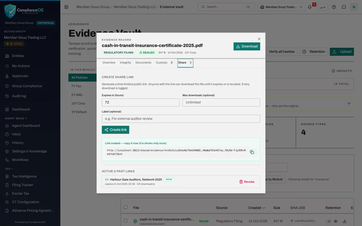Focus the Max downloads field
Image resolution: width=362 pixels, height=226 pixels.
pos(221,102)
